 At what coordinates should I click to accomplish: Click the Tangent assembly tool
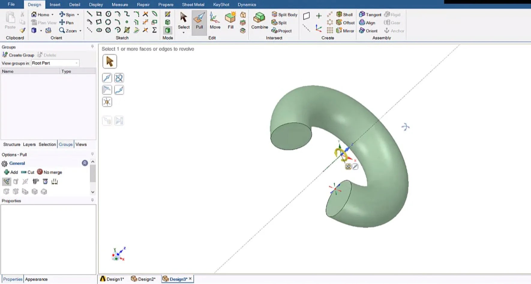(x=370, y=14)
